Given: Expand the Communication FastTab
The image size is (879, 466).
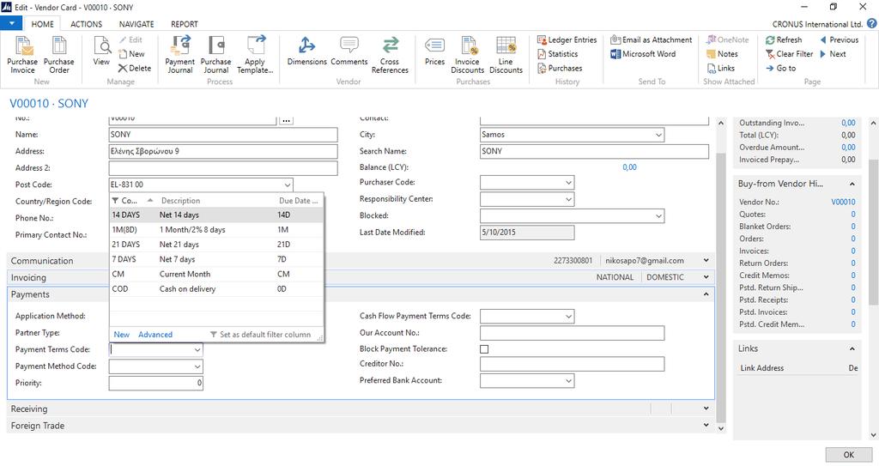Looking at the screenshot, I should pyautogui.click(x=706, y=261).
